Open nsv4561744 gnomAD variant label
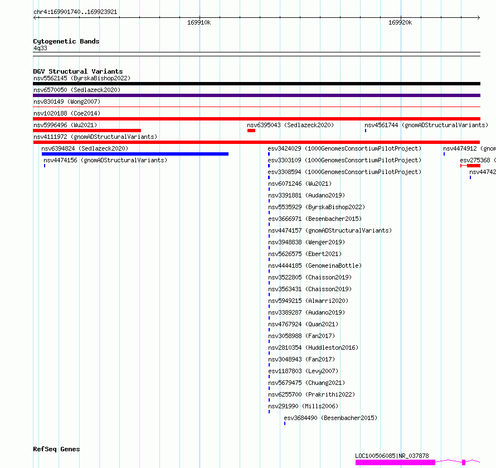 [x=426, y=125]
